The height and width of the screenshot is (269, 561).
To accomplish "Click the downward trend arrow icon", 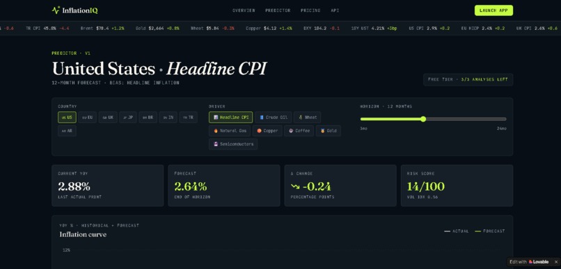I will (x=295, y=186).
